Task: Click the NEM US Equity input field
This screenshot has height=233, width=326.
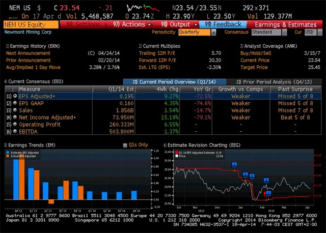Action: [31, 24]
